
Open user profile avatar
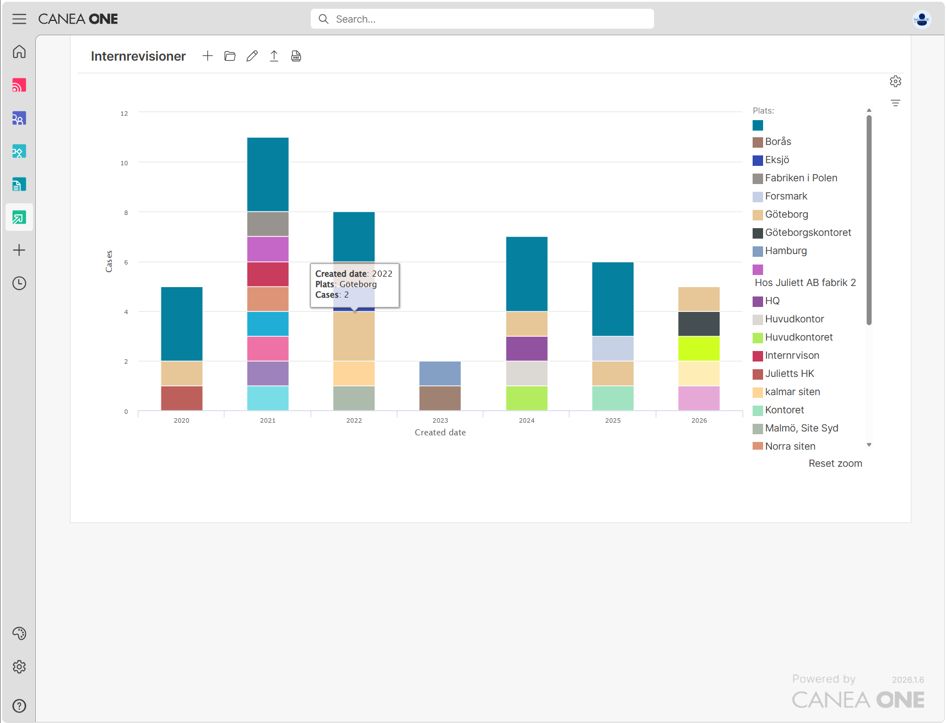[x=922, y=19]
